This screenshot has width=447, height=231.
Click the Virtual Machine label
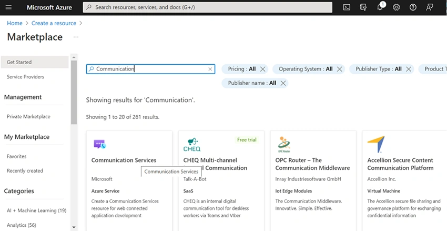[384, 191]
